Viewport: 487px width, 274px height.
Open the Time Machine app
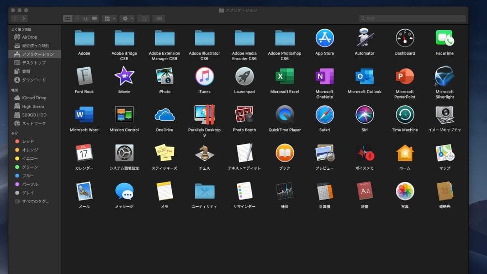pyautogui.click(x=404, y=115)
